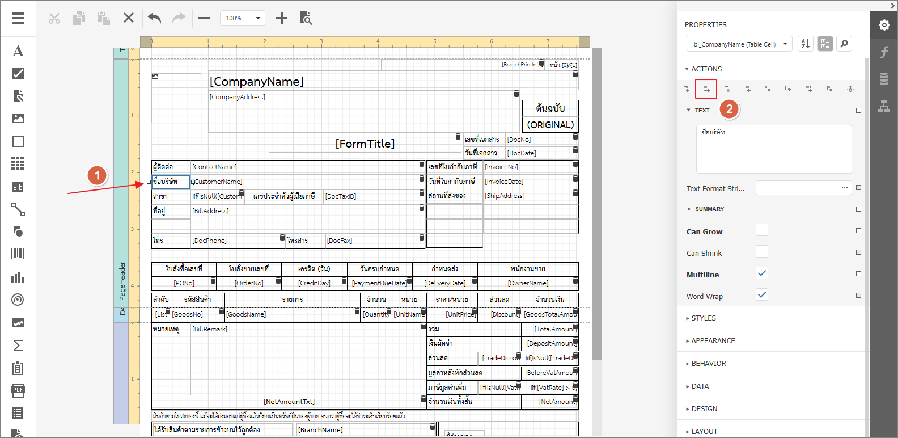Screen dimensions: 898x438
Task: Select the Line toolbox control
Action: pos(18,209)
